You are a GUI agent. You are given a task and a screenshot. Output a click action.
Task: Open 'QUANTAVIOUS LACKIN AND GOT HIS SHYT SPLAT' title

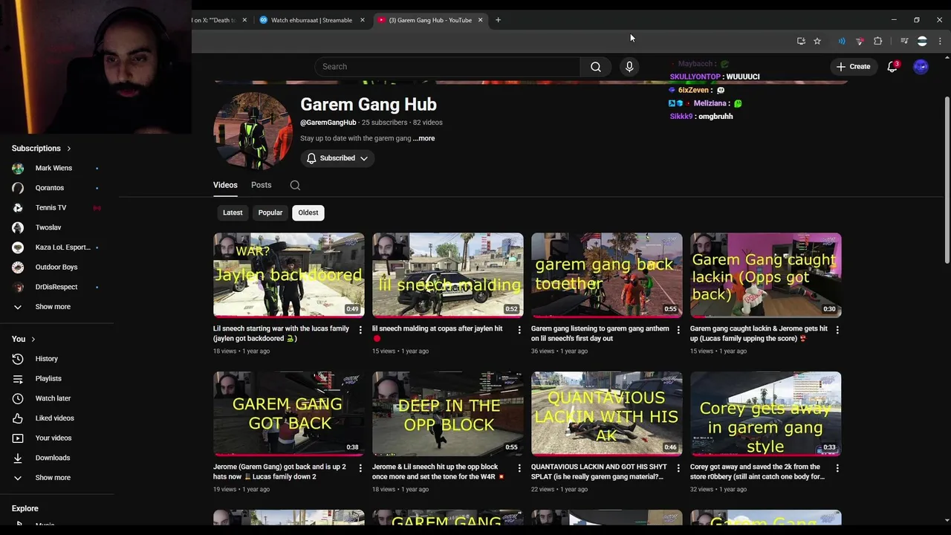[x=597, y=472]
